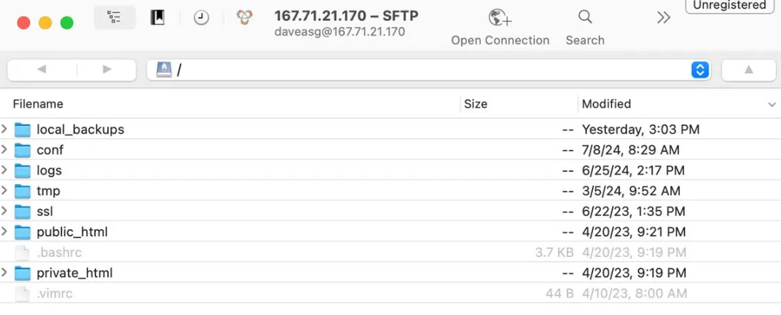Switch to the outline browser view

tap(114, 19)
